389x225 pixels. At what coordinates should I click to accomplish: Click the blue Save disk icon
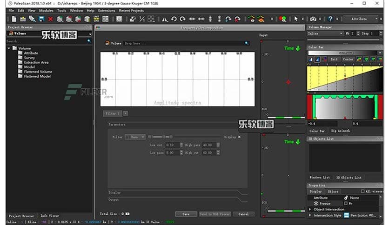click(x=41, y=19)
